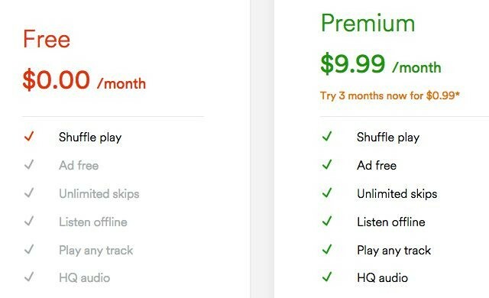Image resolution: width=489 pixels, height=298 pixels.
Task: Click the grey checkmark next to Free Ad free
Action: coord(29,164)
